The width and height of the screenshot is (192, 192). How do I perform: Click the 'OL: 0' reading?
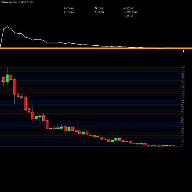point(129,16)
